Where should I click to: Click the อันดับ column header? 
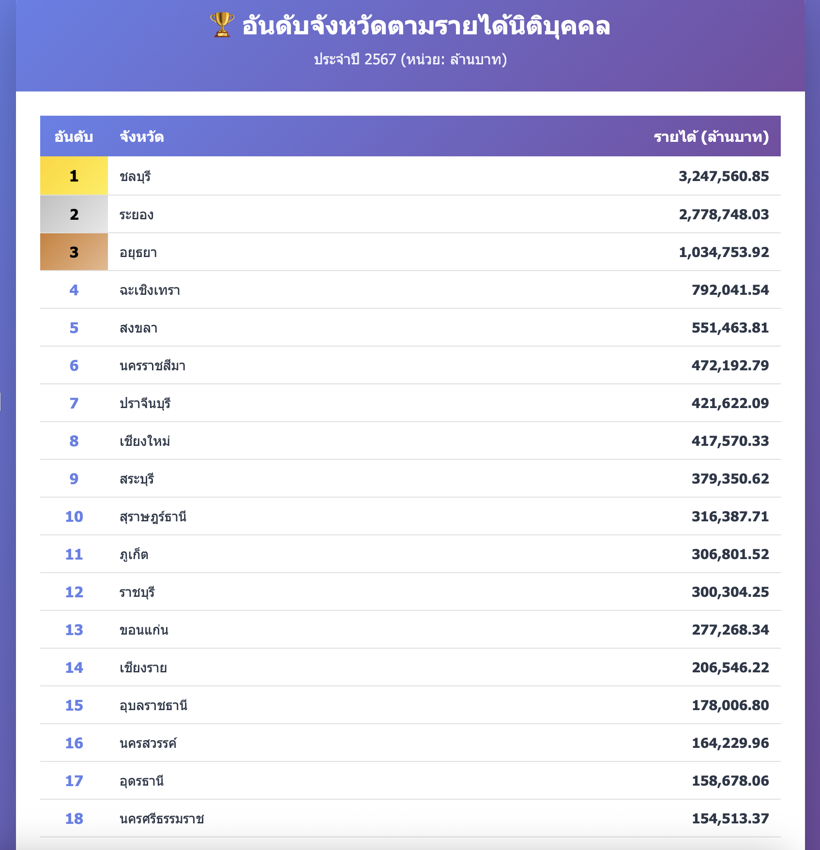[x=74, y=137]
